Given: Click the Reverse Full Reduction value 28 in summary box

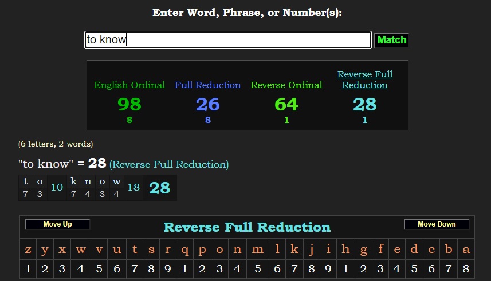Looking at the screenshot, I should pos(365,104).
